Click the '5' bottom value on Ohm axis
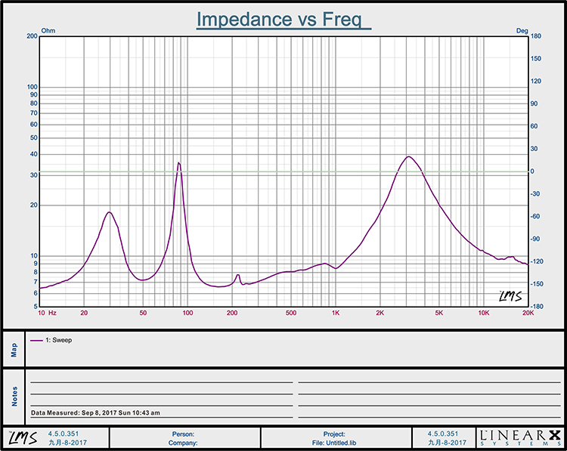The image size is (567, 451). click(x=36, y=307)
